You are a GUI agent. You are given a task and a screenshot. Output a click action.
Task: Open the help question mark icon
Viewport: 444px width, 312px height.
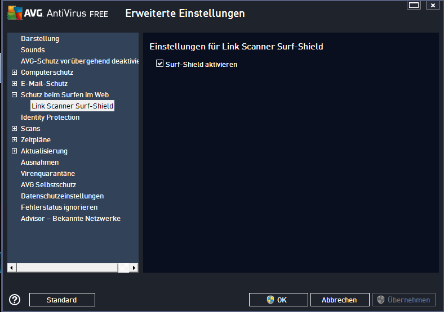pyautogui.click(x=15, y=300)
